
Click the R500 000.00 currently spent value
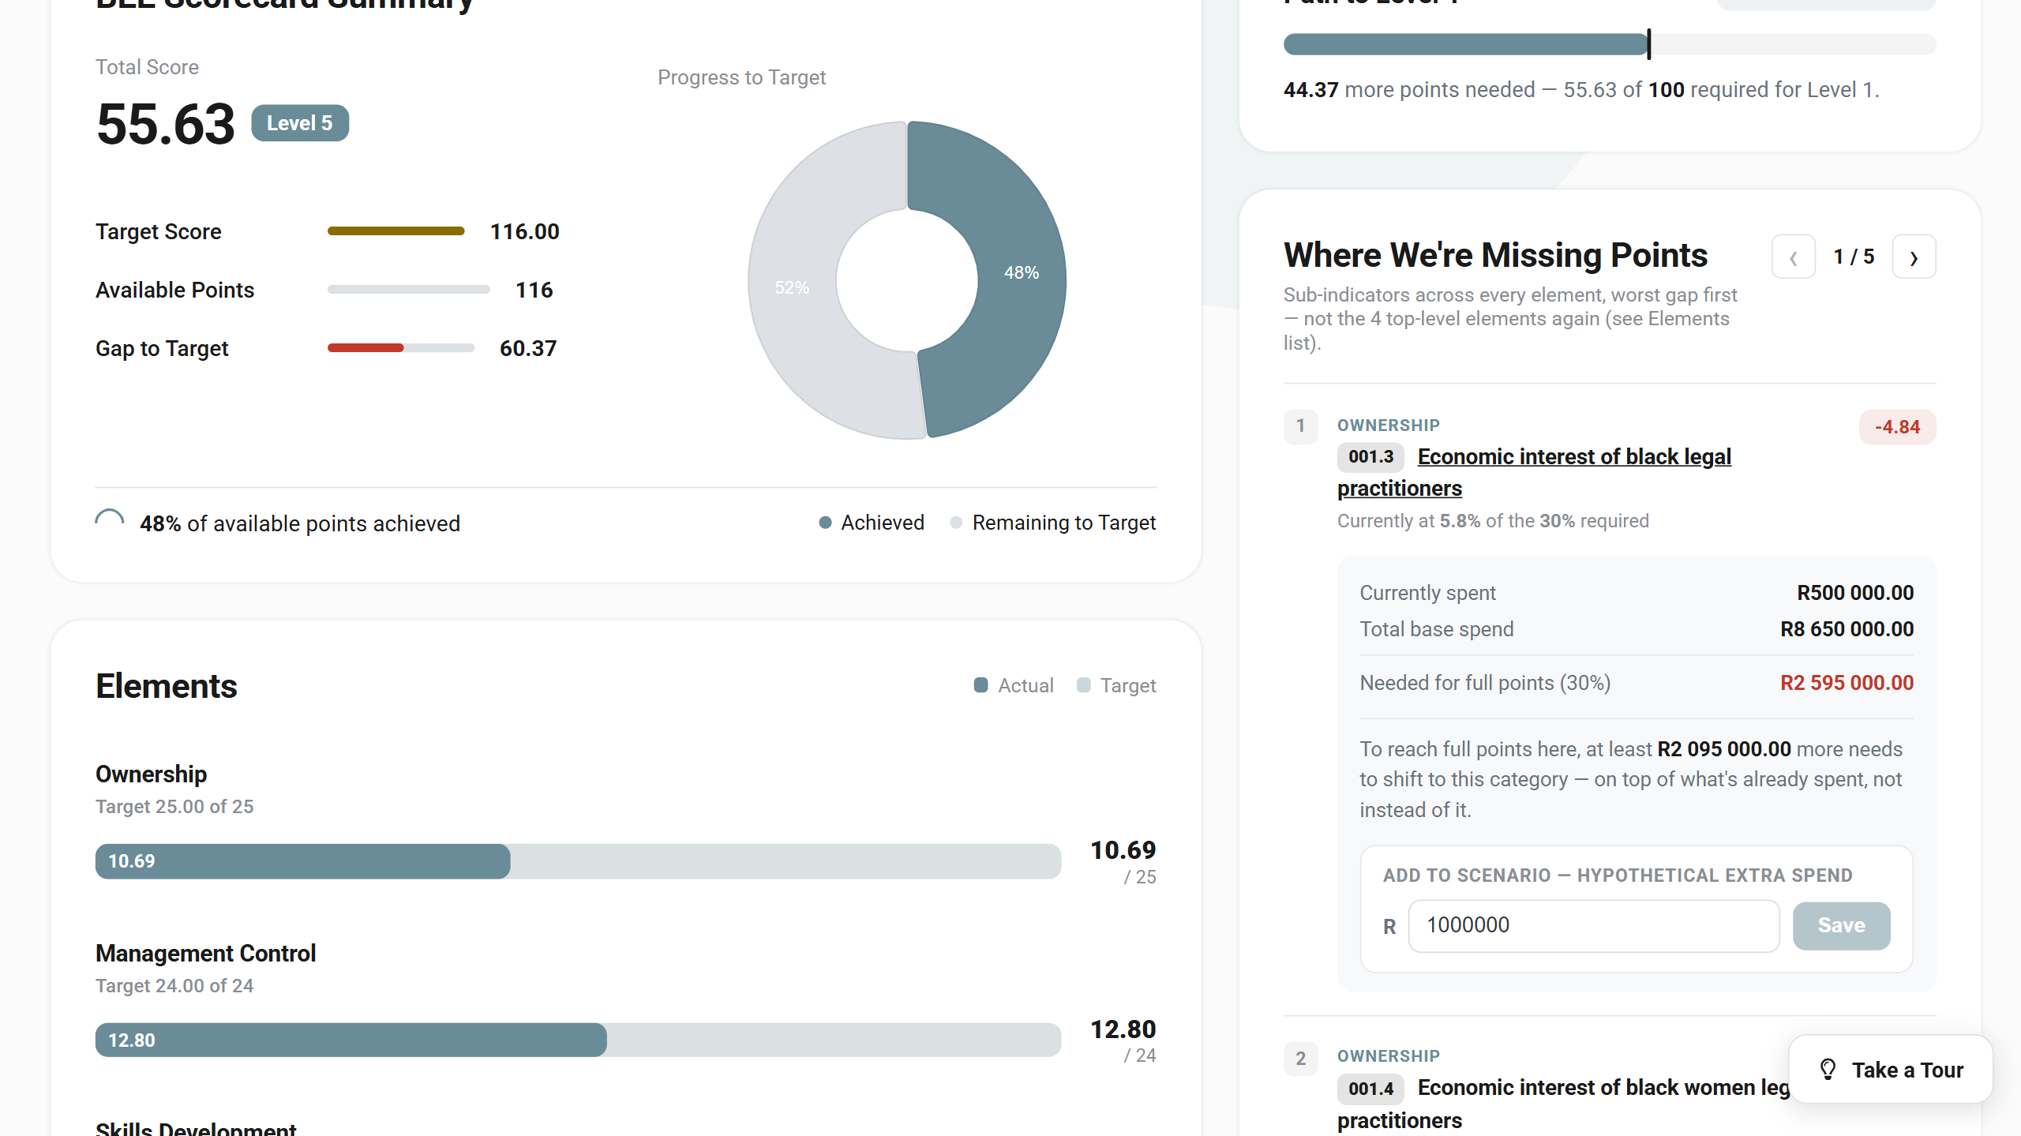point(1855,593)
